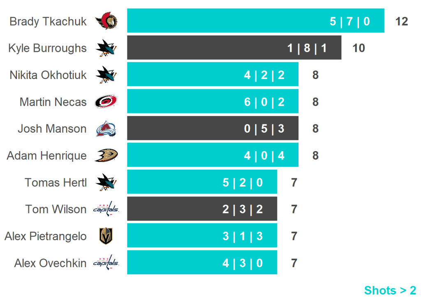The width and height of the screenshot is (421, 301).
Task: Click the Brady Tkachuk player name
Action: coord(48,21)
